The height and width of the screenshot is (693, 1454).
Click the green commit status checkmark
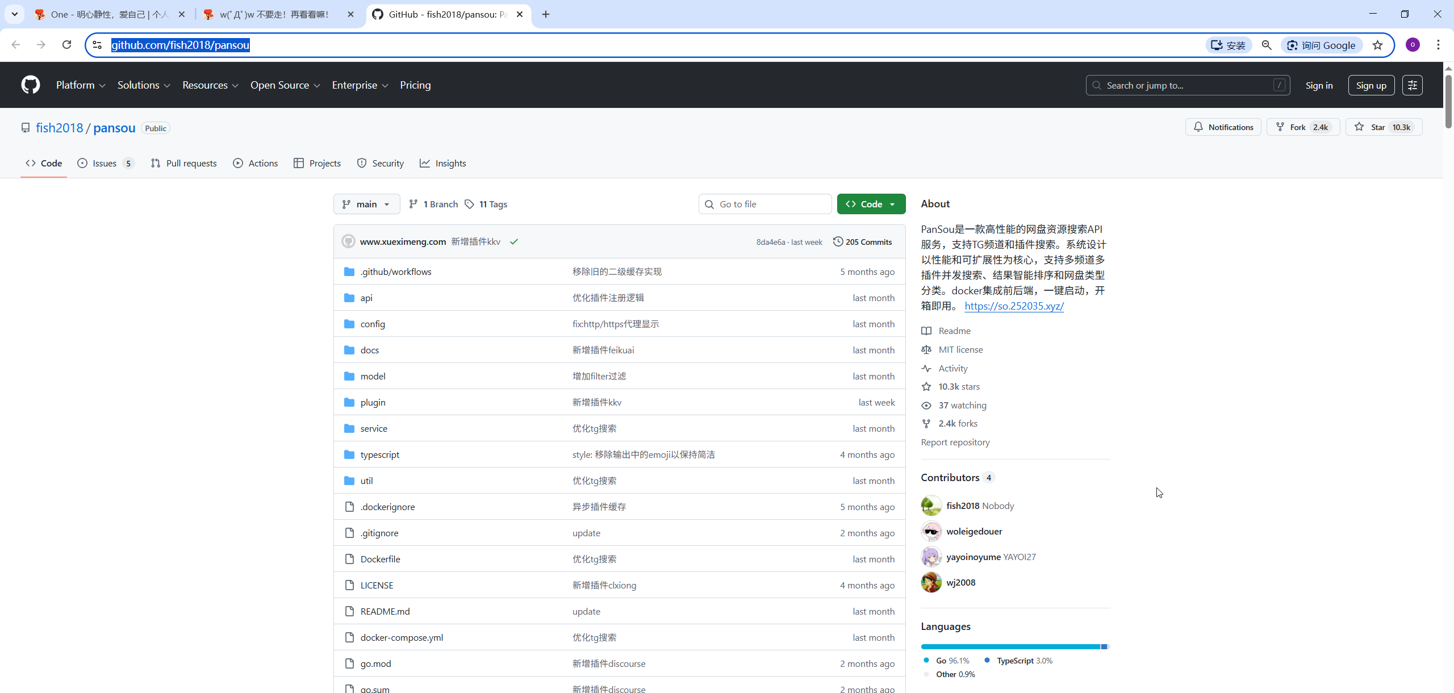point(514,242)
